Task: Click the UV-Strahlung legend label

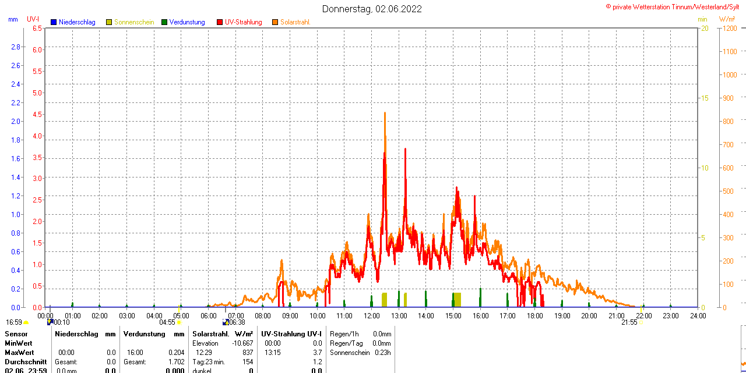Action: coord(244,22)
